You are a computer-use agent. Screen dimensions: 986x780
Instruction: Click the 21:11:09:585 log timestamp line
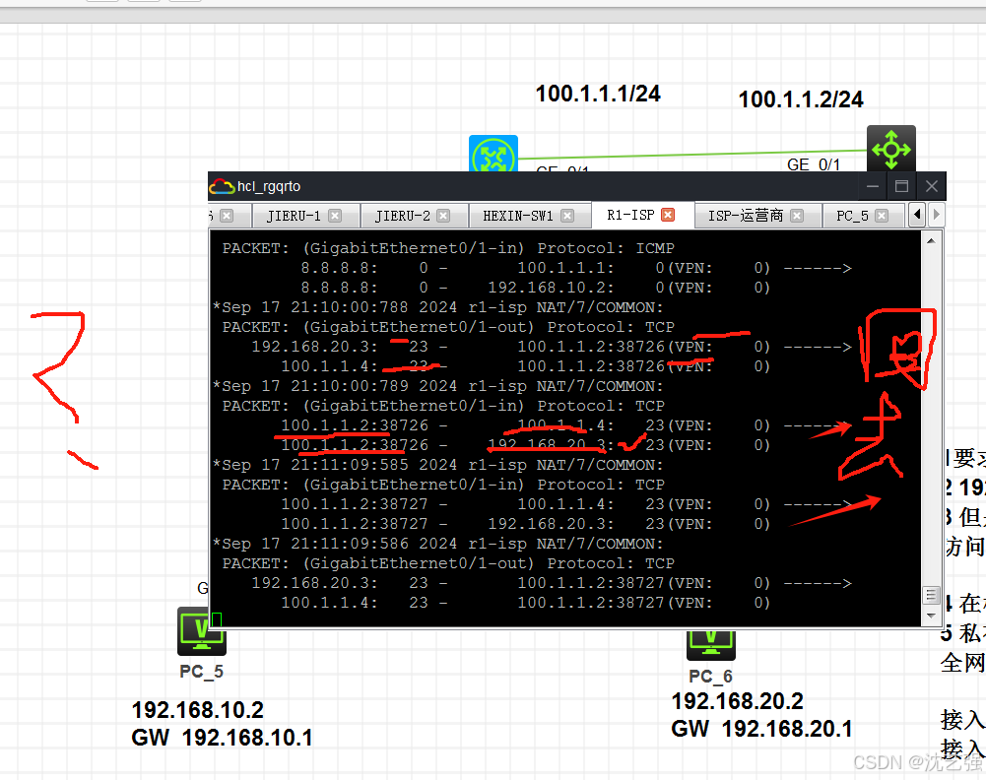pos(438,465)
